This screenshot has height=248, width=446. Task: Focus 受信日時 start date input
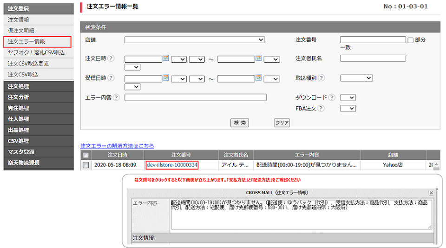pyautogui.click(x=144, y=79)
